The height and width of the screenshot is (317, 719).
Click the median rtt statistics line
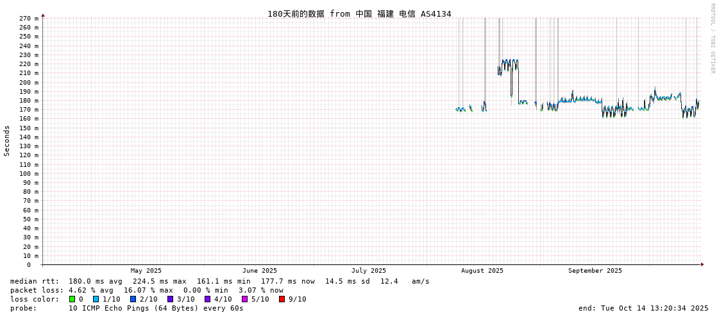(219, 281)
